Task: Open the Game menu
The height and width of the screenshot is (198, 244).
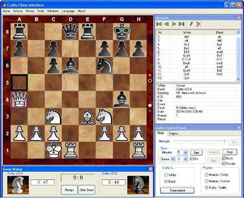Action: (x=6, y=11)
